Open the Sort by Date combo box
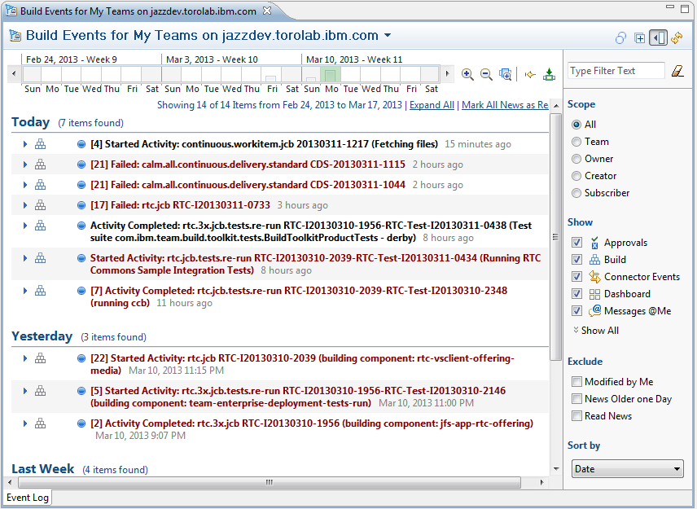 pyautogui.click(x=627, y=469)
